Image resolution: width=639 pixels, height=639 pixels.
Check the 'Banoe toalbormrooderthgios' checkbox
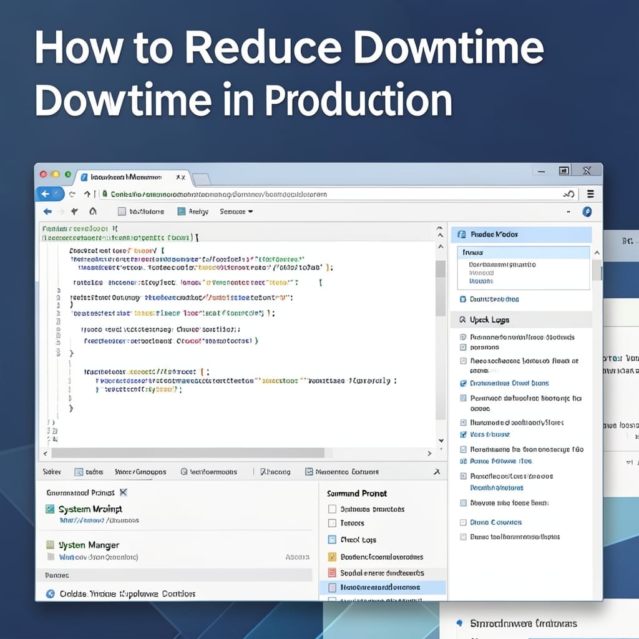click(463, 537)
